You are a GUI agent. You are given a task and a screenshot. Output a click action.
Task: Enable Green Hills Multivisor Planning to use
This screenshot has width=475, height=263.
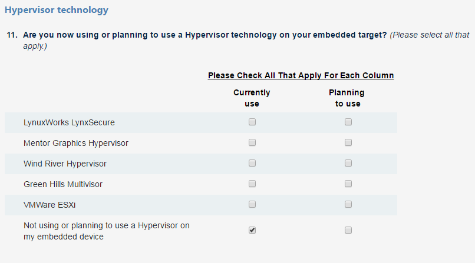coord(348,184)
